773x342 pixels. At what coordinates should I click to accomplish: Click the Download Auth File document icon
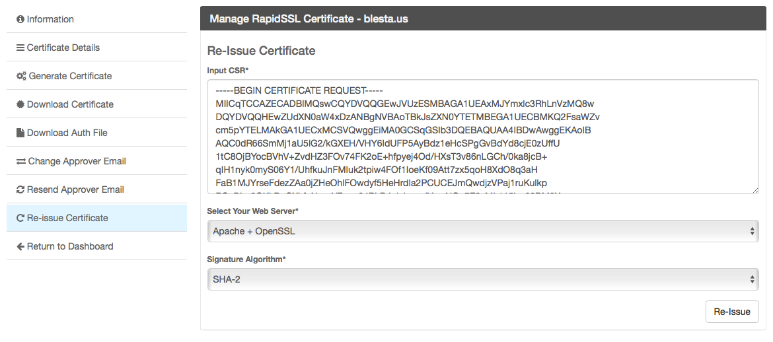(x=20, y=133)
